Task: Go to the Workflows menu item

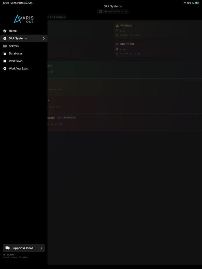Action: (x=24, y=61)
